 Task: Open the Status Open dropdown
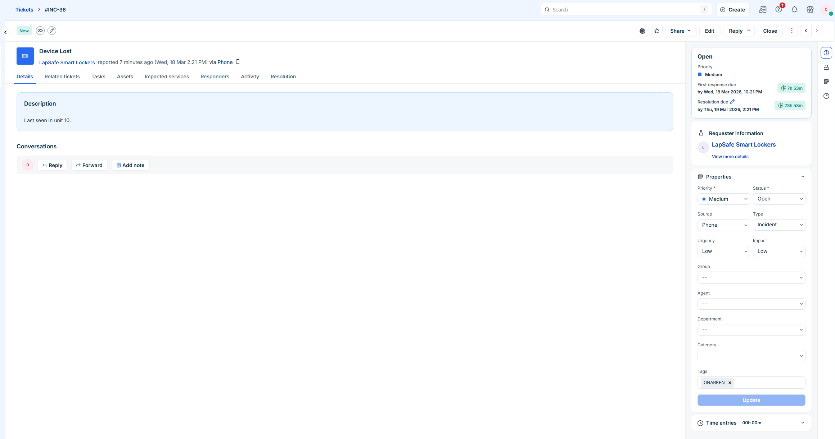(x=779, y=199)
